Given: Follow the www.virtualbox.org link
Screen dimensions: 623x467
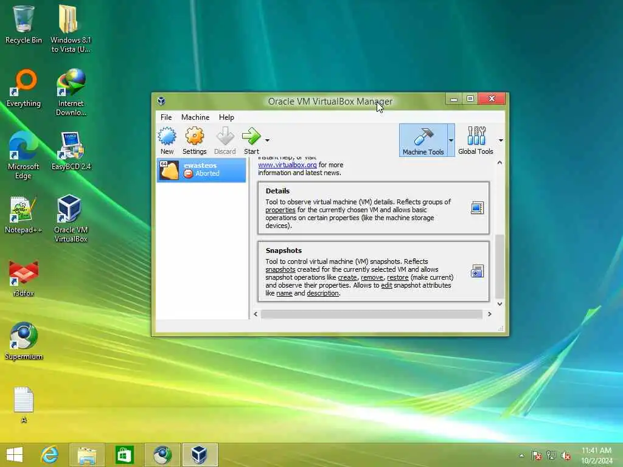Looking at the screenshot, I should pyautogui.click(x=287, y=165).
